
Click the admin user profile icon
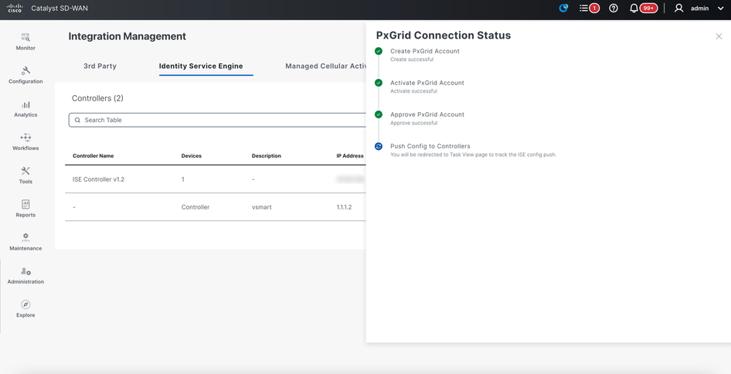pyautogui.click(x=678, y=8)
